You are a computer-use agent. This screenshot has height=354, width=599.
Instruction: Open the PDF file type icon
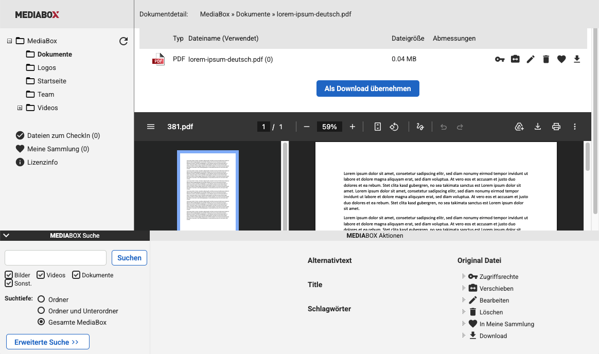pyautogui.click(x=158, y=59)
